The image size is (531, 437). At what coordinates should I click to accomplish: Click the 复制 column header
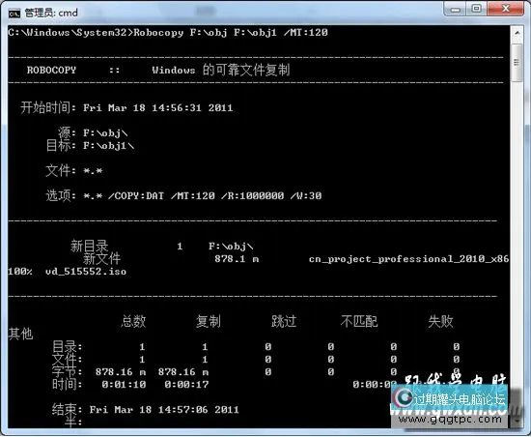point(209,321)
